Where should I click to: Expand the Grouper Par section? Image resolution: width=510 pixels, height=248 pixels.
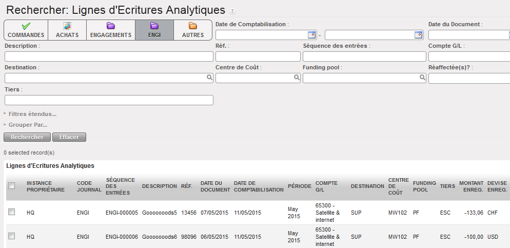tap(28, 125)
